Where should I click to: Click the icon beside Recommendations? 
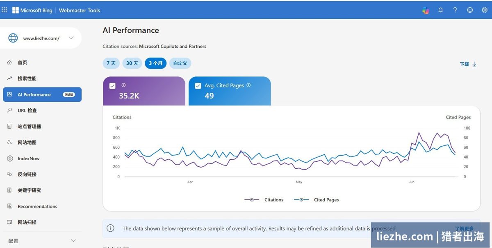tap(9, 206)
